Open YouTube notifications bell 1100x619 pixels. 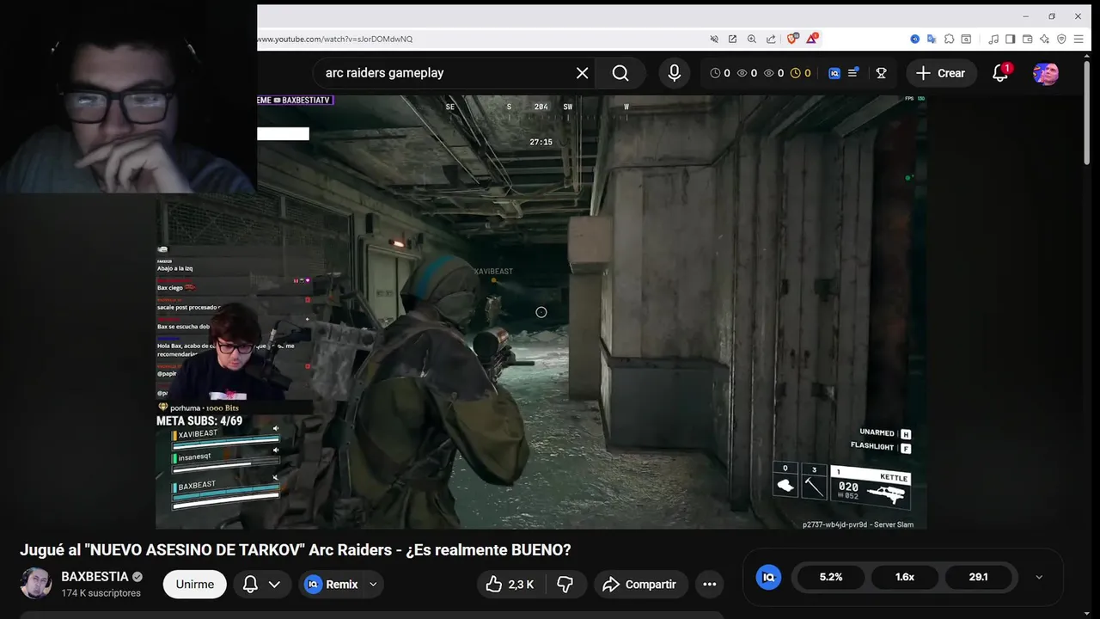click(x=1000, y=73)
